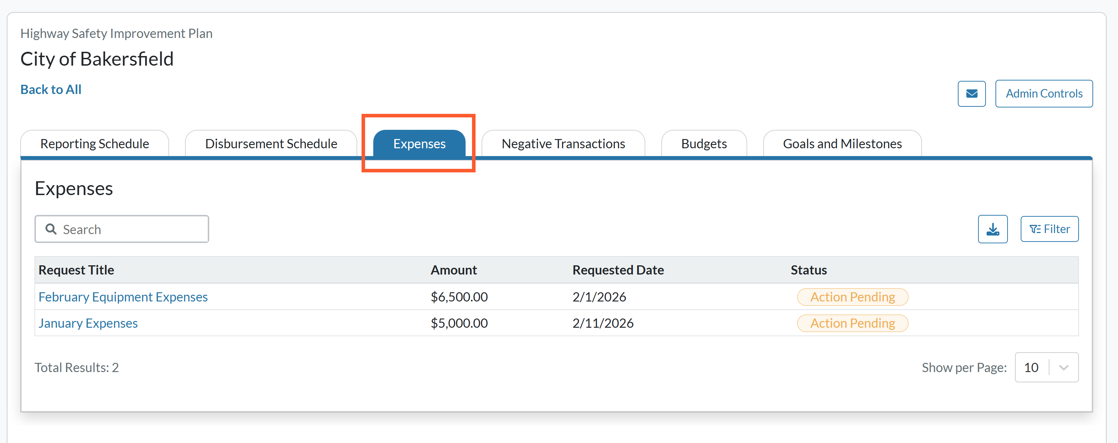Image resolution: width=1118 pixels, height=443 pixels.
Task: Click Action Pending badge for January Expenses
Action: pyautogui.click(x=852, y=323)
